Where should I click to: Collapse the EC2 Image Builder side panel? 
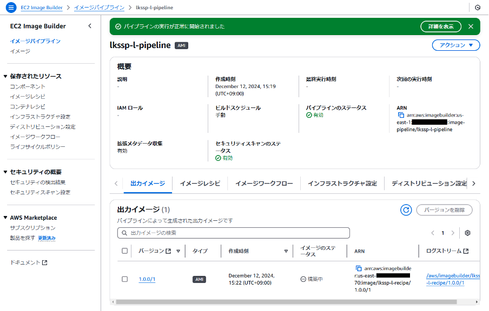click(90, 26)
